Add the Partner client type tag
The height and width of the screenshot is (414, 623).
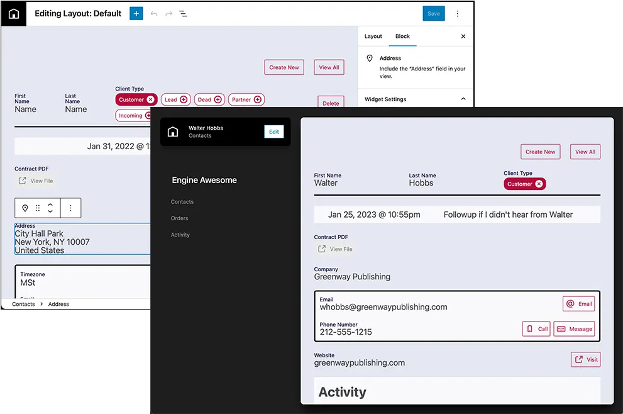tap(256, 99)
